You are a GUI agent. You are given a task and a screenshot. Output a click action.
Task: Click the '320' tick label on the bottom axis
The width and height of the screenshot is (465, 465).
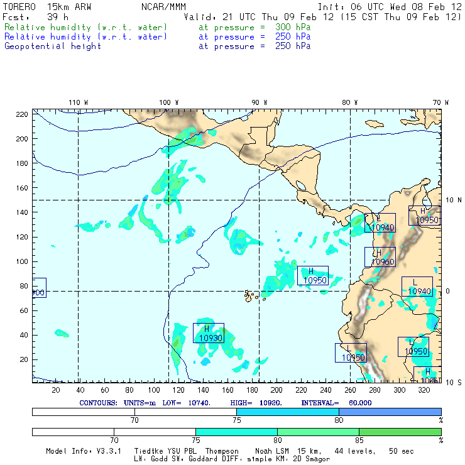click(x=424, y=390)
